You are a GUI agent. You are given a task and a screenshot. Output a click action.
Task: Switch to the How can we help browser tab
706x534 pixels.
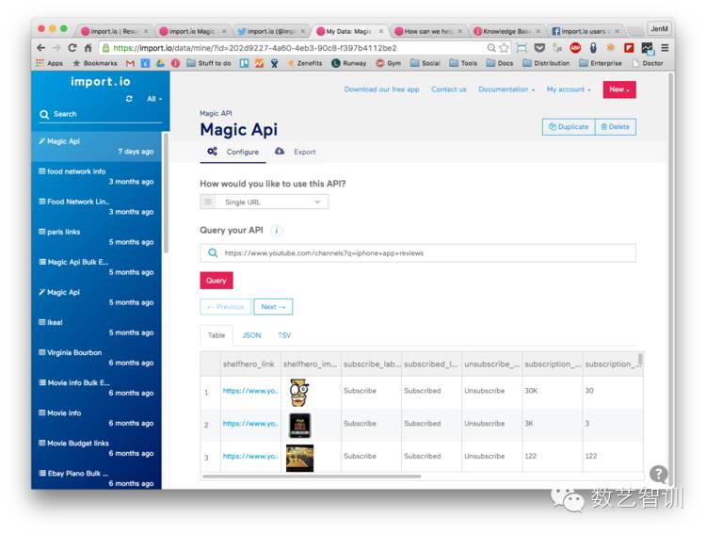point(428,31)
